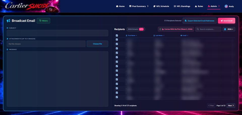Viewport: 242px width, 115px height.
Task: Click the Message text icon
Action: click(x=7, y=49)
